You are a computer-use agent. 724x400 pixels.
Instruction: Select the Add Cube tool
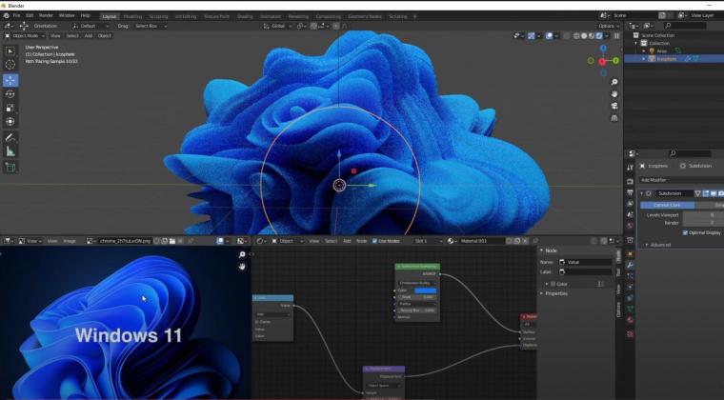pos(10,167)
